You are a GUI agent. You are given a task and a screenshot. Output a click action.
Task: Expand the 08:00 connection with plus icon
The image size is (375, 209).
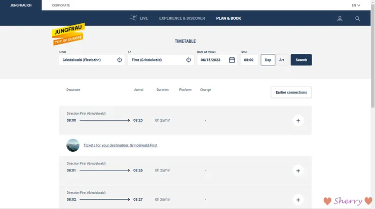(x=298, y=120)
